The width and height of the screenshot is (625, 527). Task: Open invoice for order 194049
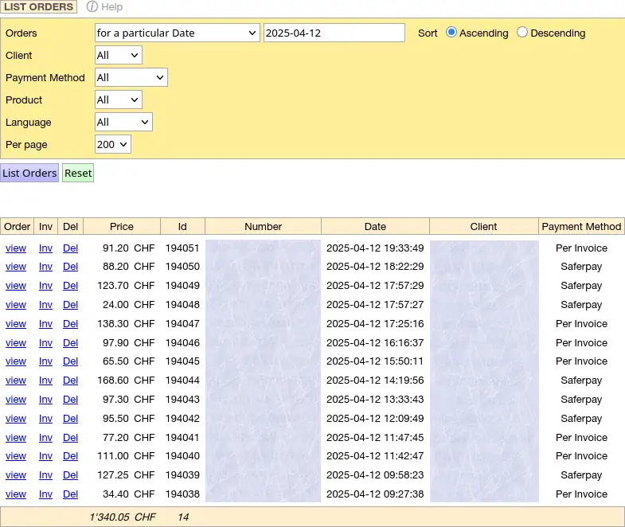[x=45, y=286]
